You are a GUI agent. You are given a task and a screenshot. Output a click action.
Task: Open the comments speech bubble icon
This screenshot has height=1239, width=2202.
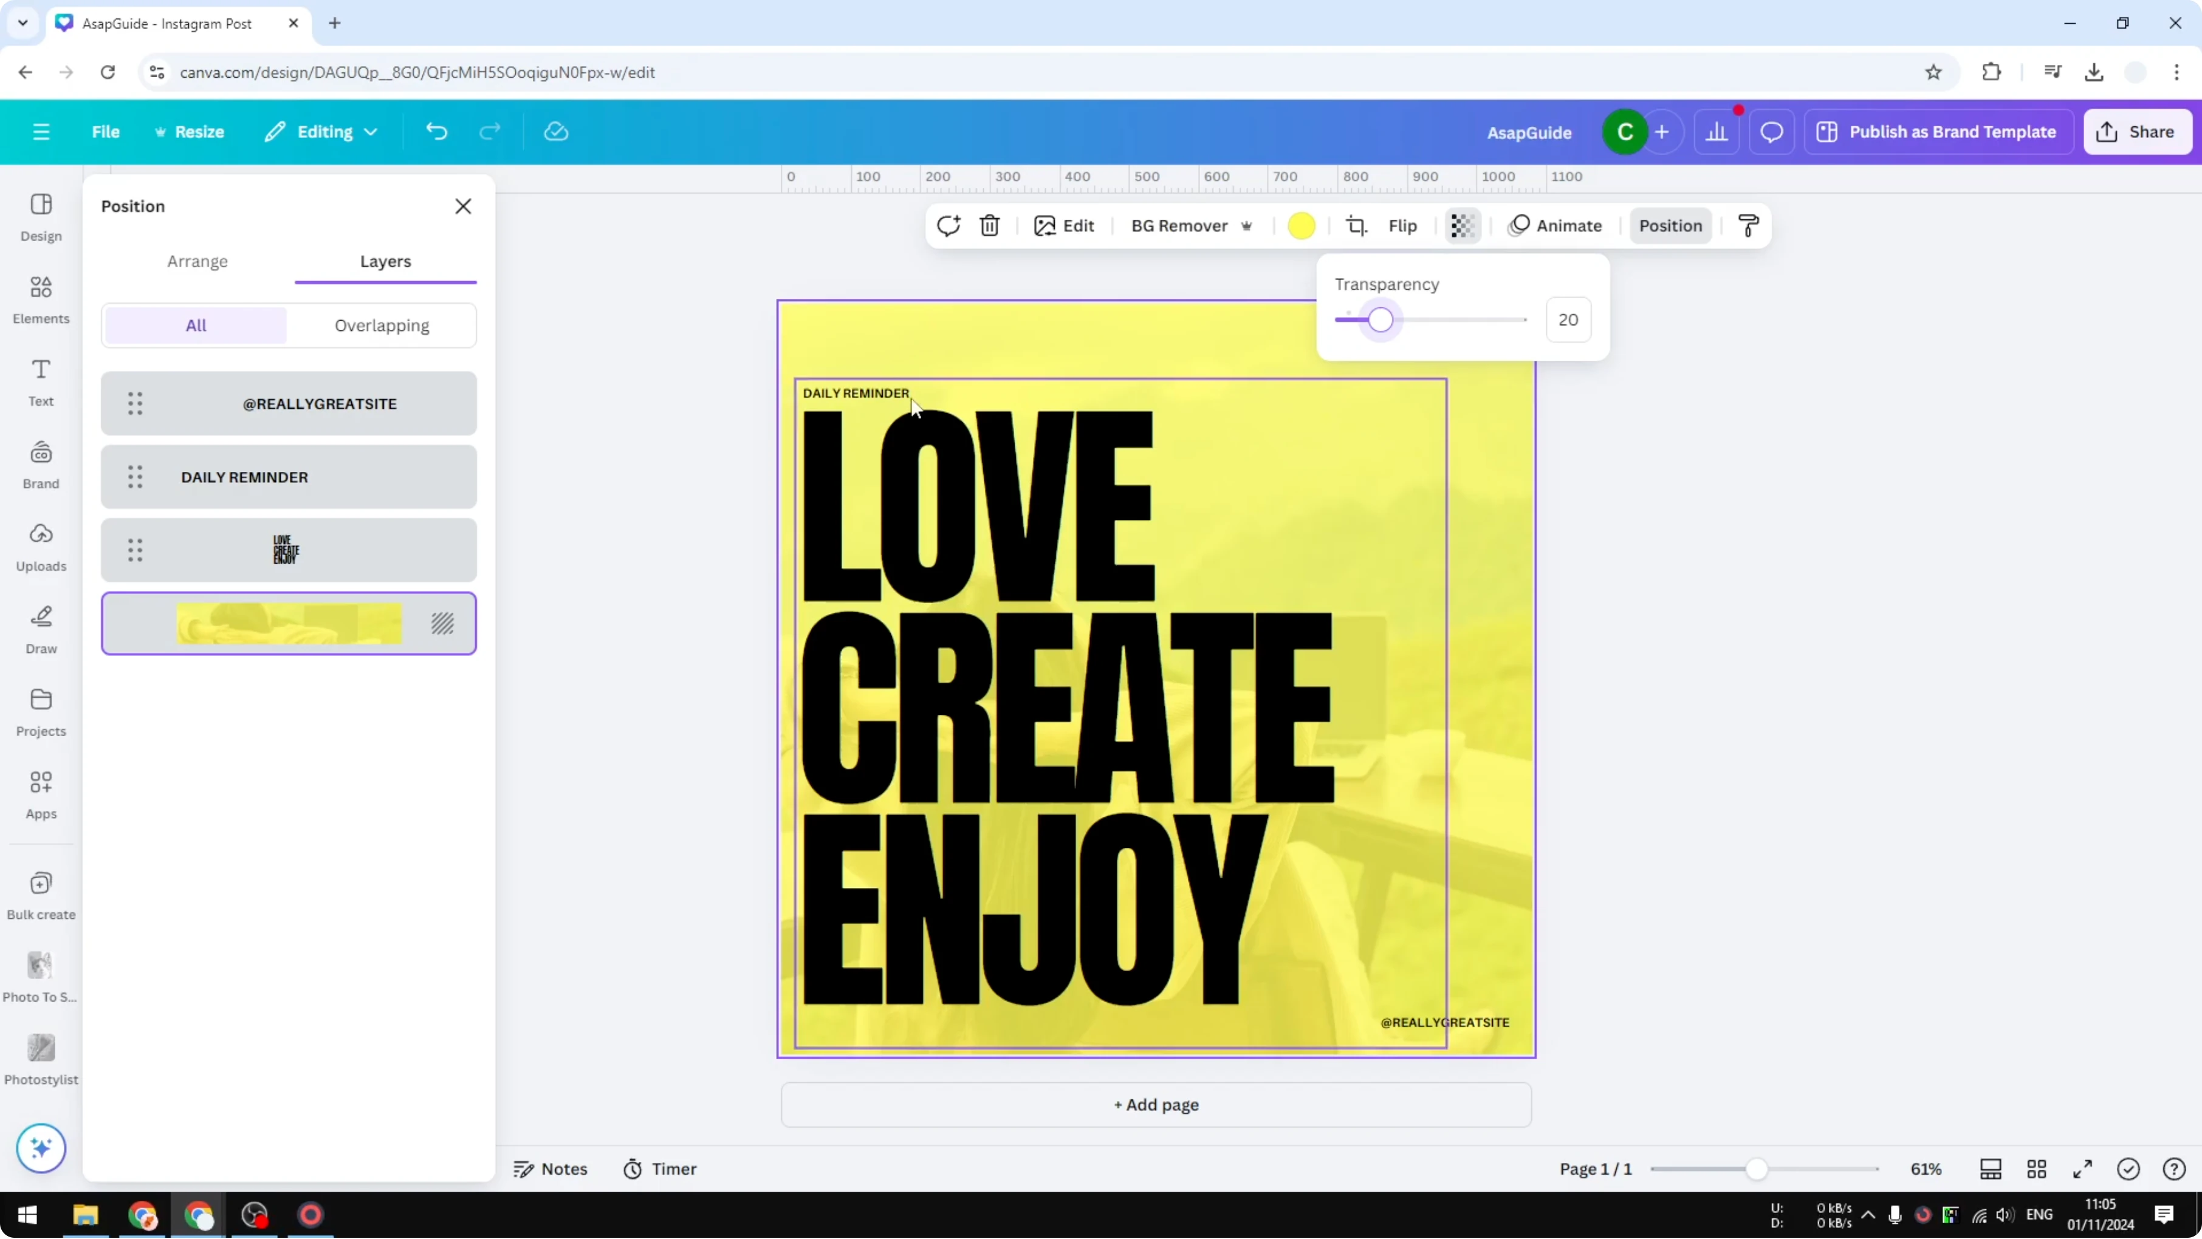tap(1771, 132)
